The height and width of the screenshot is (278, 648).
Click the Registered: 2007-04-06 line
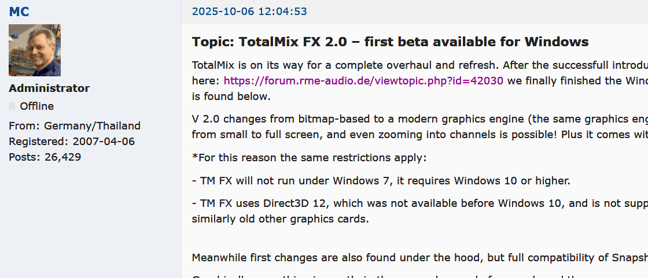coord(73,141)
